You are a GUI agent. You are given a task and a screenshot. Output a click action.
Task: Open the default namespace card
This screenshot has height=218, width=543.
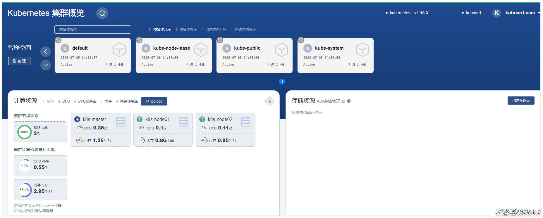point(93,56)
